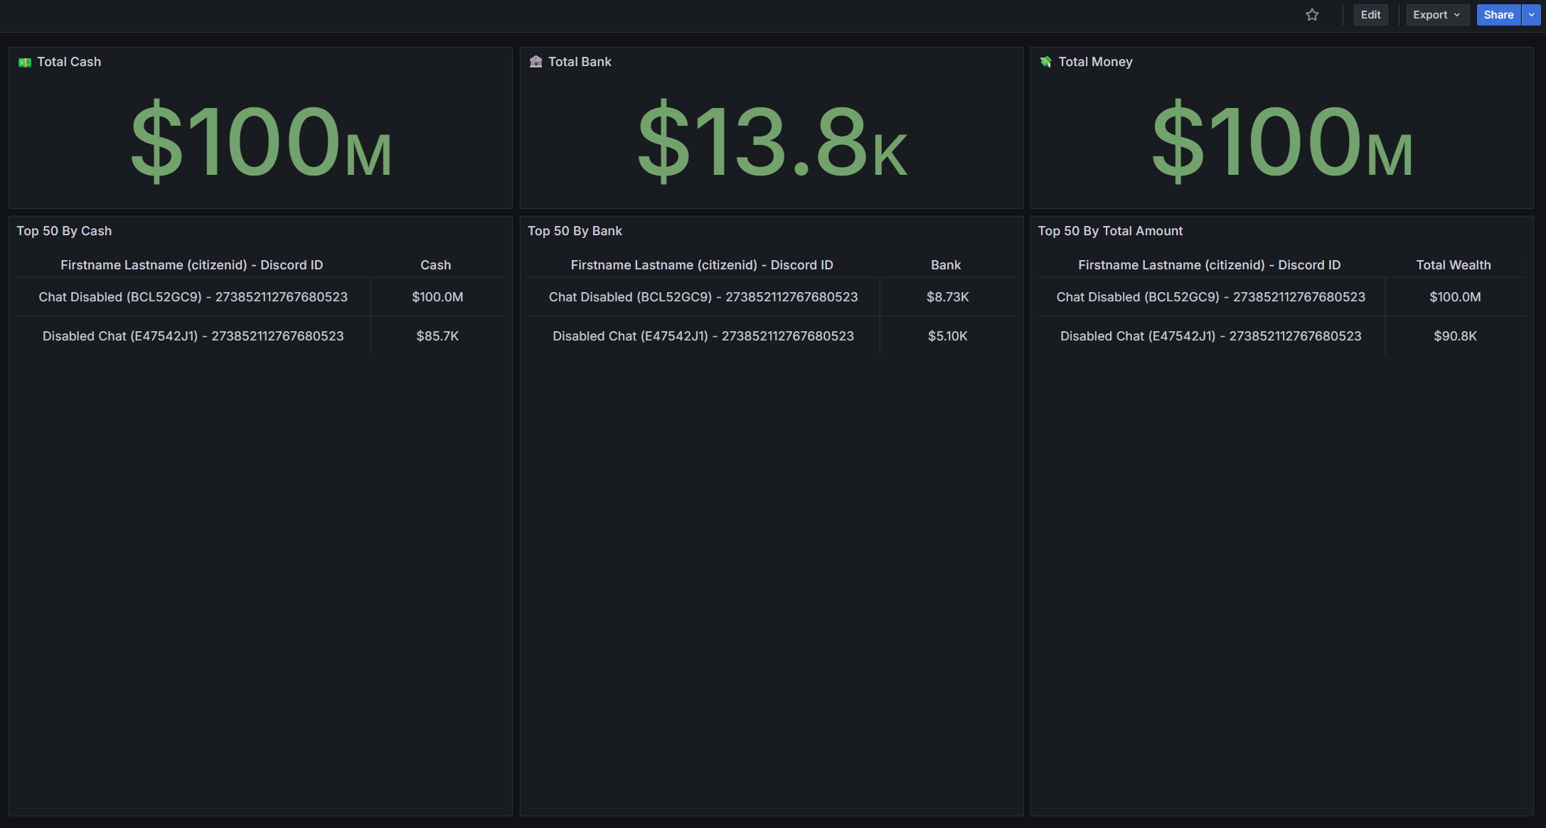The height and width of the screenshot is (828, 1546).
Task: Click the bank building icon in Total Bank
Action: tap(535, 62)
